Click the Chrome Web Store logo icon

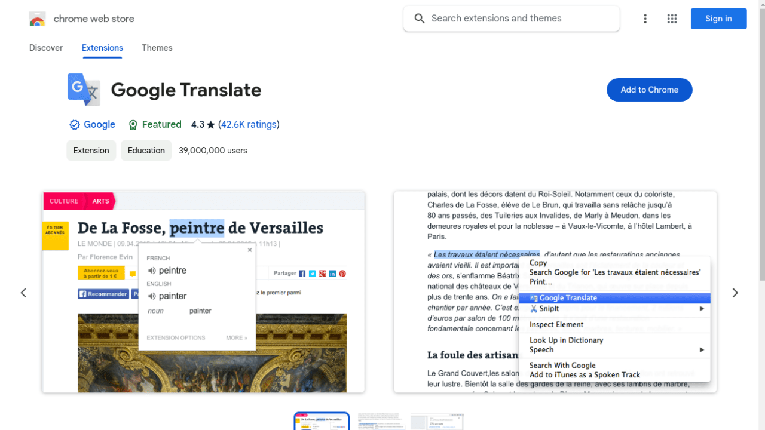pyautogui.click(x=37, y=19)
